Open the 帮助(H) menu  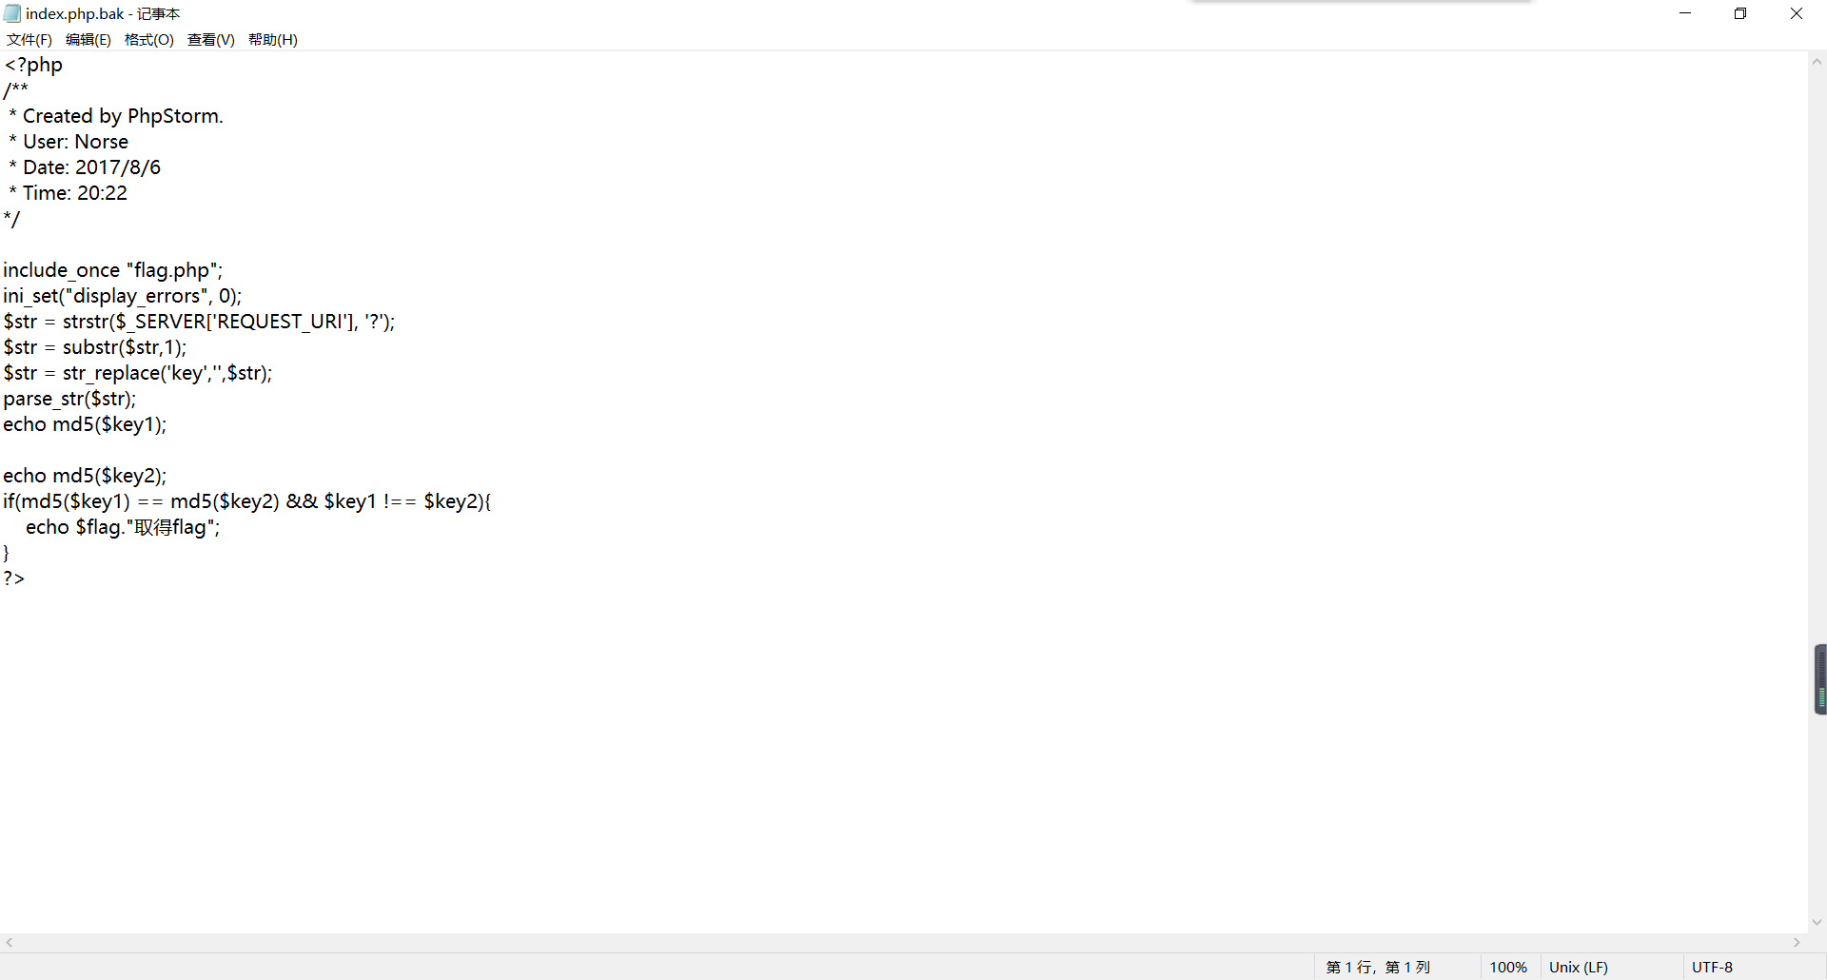273,40
